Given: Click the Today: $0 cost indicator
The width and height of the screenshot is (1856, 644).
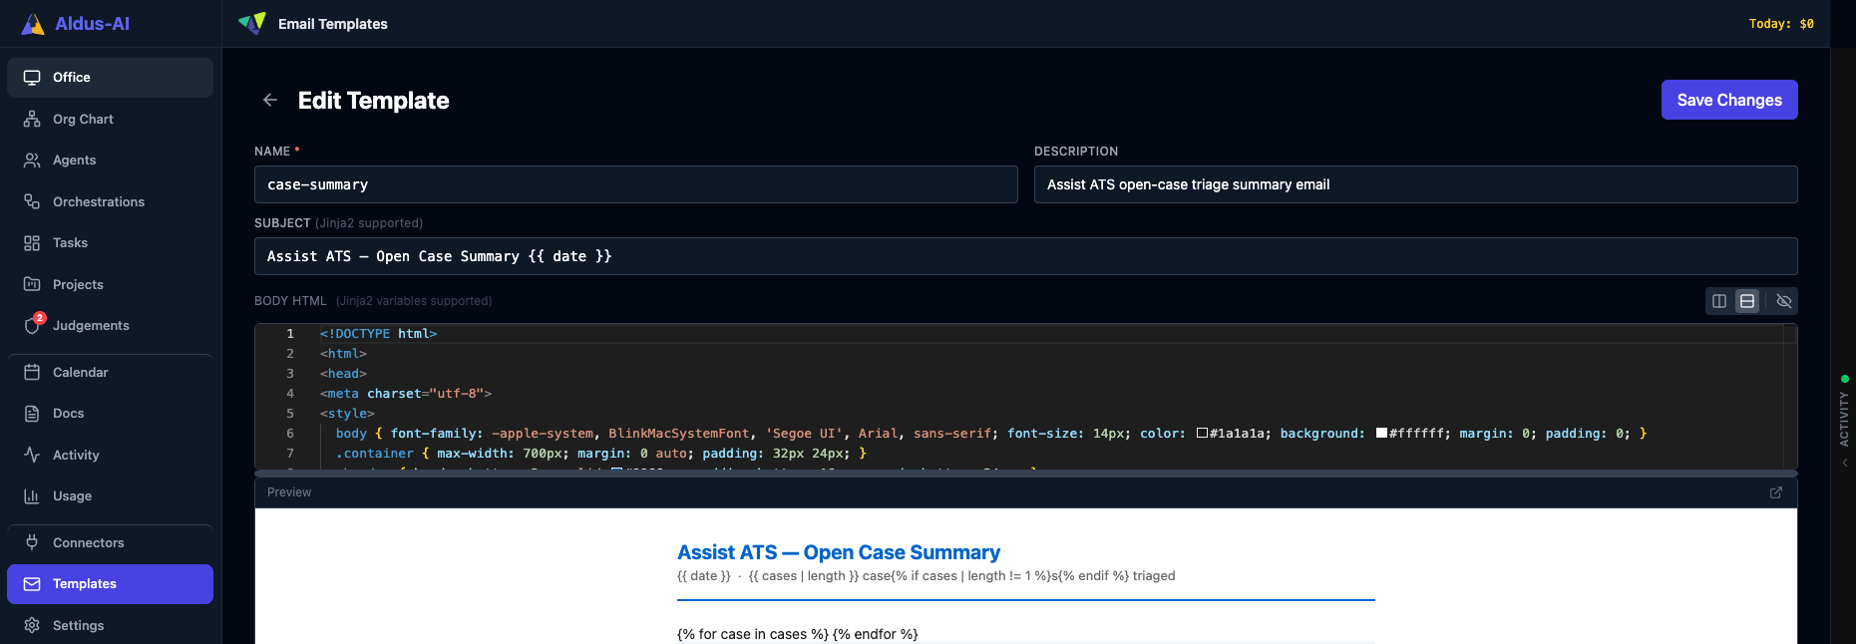Looking at the screenshot, I should pyautogui.click(x=1781, y=24).
